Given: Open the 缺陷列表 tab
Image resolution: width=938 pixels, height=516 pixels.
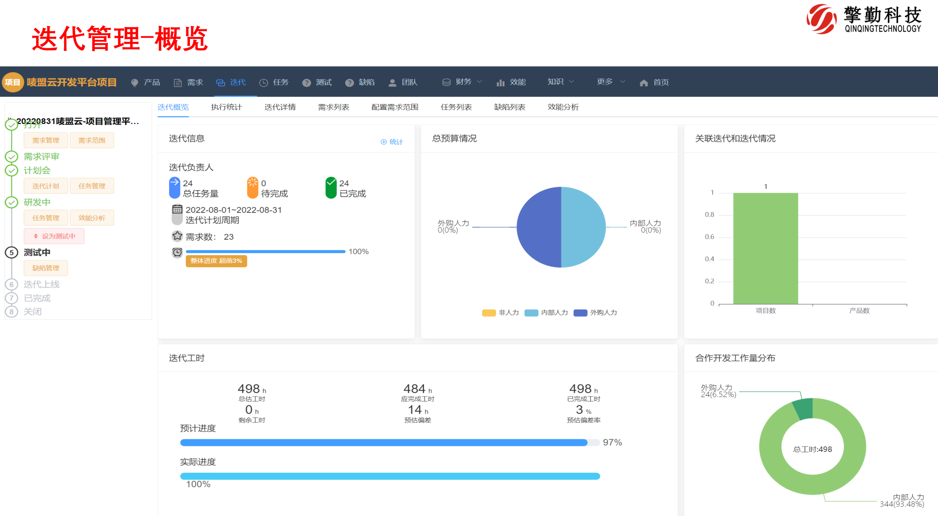Looking at the screenshot, I should [x=510, y=107].
